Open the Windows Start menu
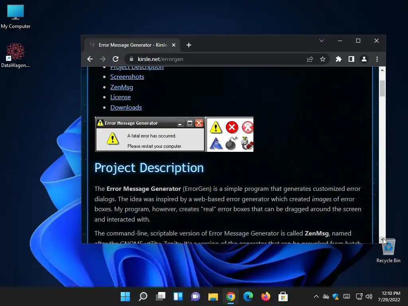 (x=125, y=296)
